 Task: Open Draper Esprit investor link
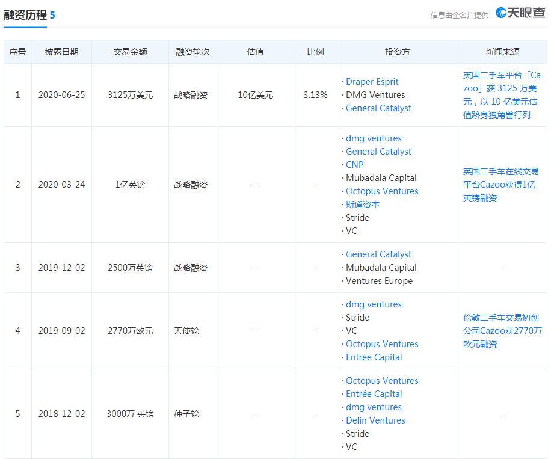[x=372, y=82]
